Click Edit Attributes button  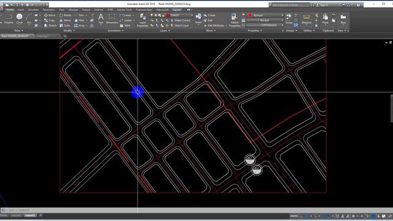(x=215, y=25)
